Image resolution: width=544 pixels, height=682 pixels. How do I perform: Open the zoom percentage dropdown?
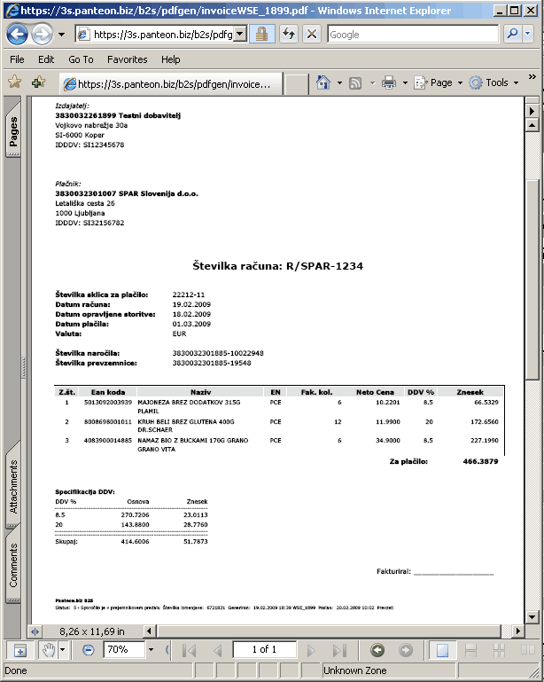[x=151, y=650]
